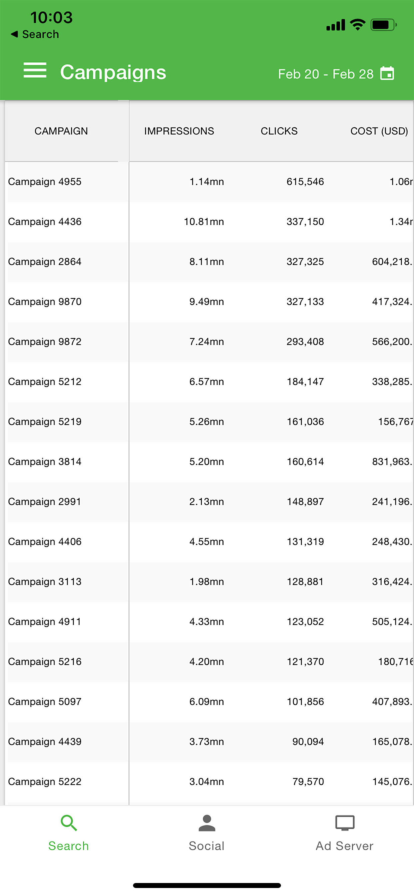Tap the back arrow to Search
The image size is (414, 896).
tap(14, 34)
